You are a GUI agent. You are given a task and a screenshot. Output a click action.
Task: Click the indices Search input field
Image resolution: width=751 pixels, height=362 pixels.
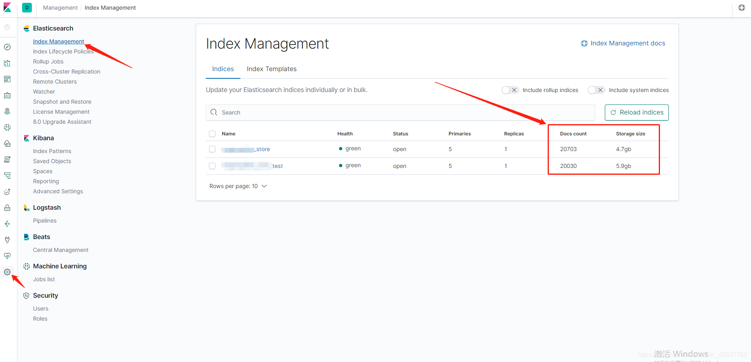pyautogui.click(x=400, y=112)
